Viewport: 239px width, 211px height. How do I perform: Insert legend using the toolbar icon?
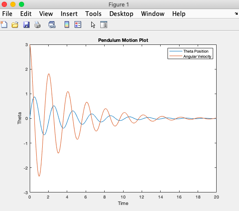coord(78,25)
